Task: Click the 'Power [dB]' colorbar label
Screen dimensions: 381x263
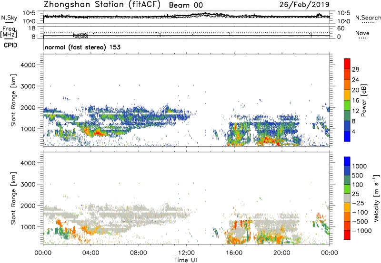Action: [x=363, y=100]
